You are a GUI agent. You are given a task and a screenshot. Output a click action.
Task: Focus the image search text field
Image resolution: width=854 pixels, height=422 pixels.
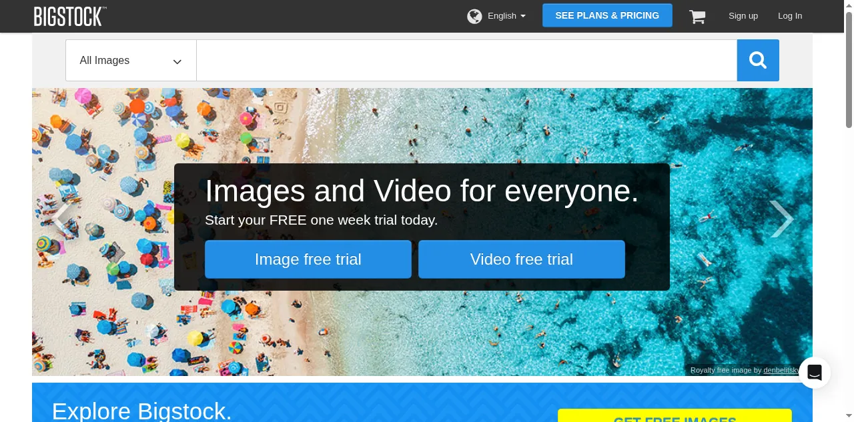(x=466, y=61)
